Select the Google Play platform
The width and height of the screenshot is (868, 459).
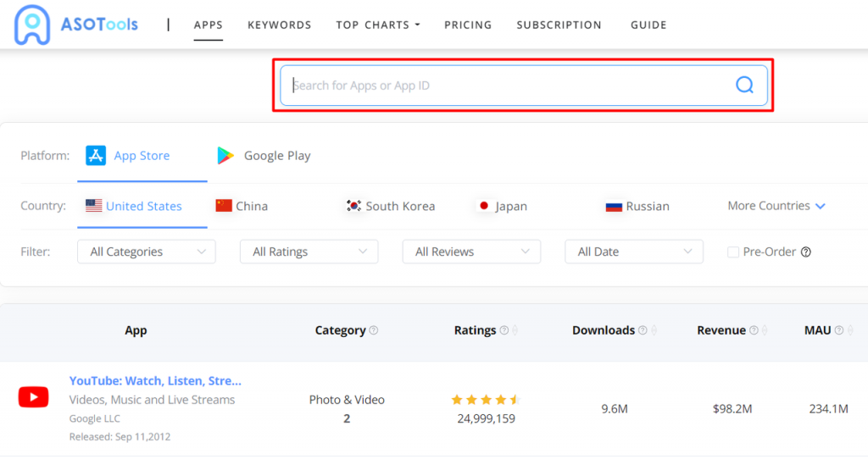[264, 156]
